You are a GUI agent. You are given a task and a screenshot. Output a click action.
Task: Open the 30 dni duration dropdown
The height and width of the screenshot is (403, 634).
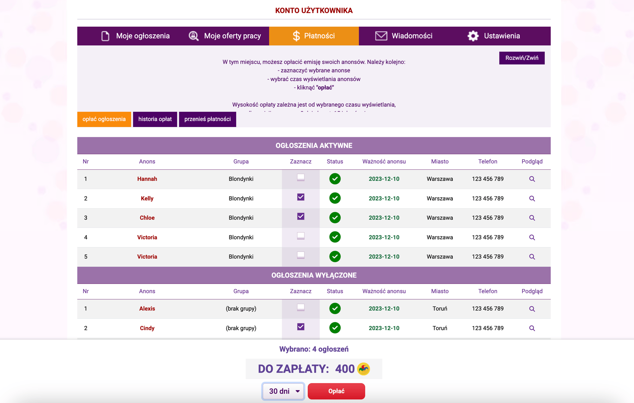283,391
